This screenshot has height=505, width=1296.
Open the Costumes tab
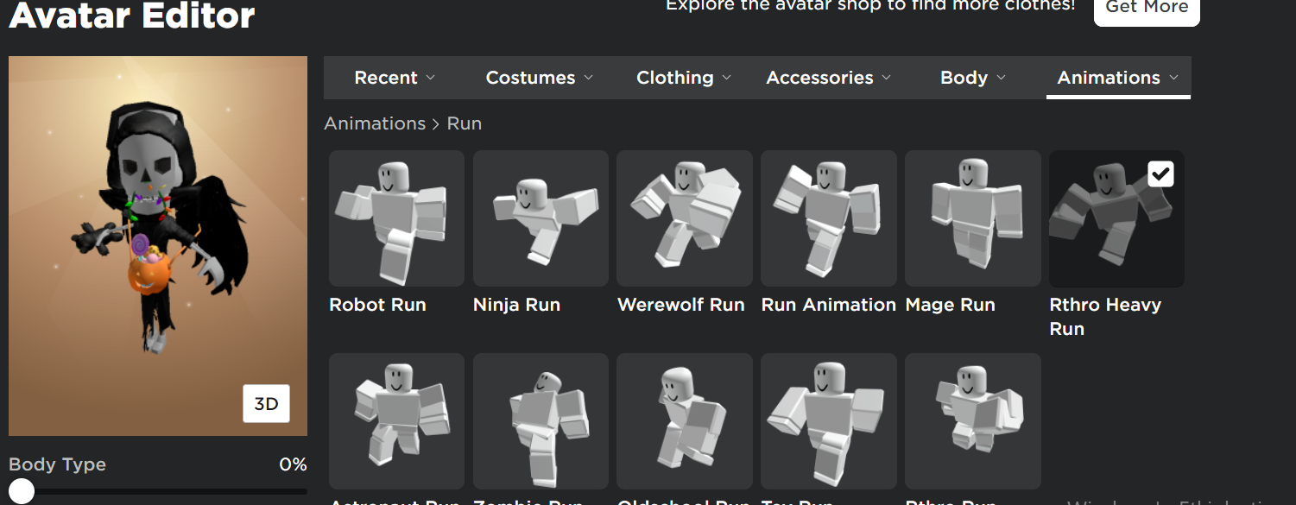(x=540, y=78)
